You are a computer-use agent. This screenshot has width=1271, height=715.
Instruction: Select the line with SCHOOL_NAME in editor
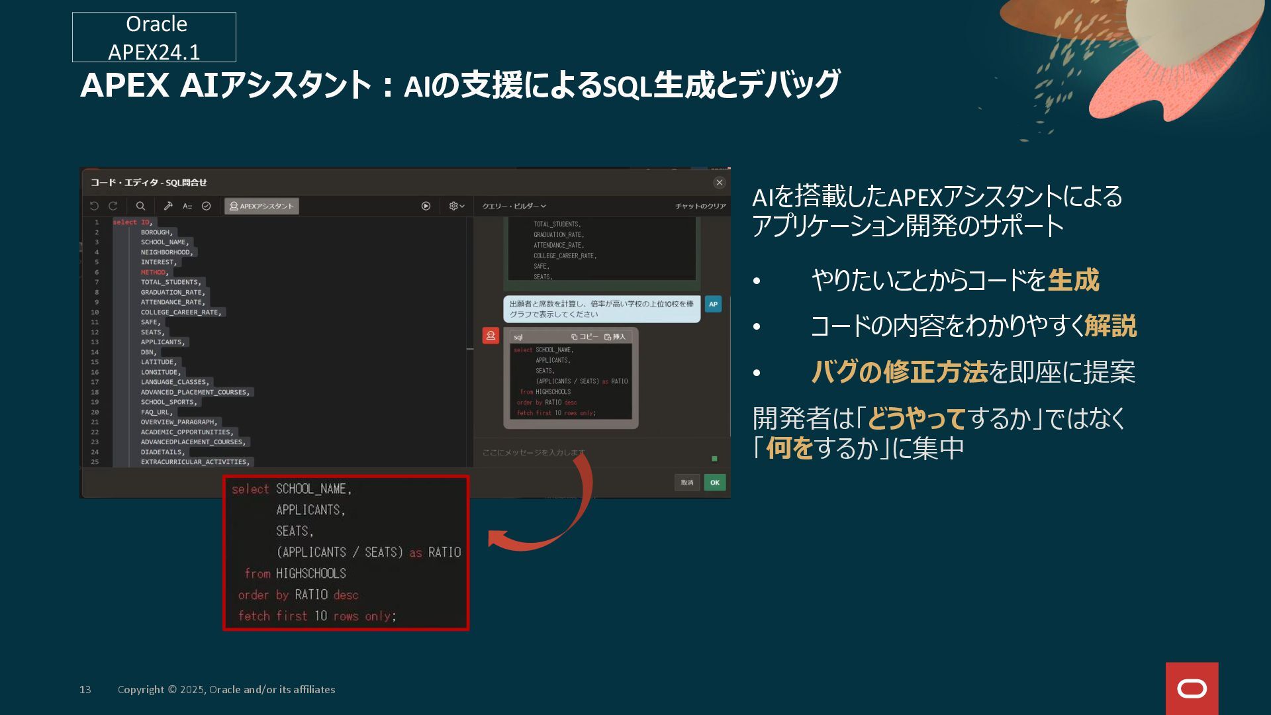tap(165, 242)
